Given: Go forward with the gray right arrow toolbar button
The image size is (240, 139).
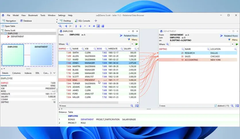Looking at the screenshot, I should point(70,26).
